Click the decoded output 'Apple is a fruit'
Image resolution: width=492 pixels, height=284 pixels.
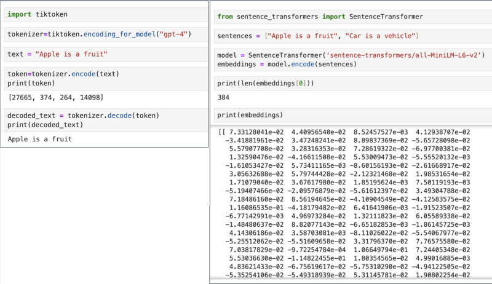click(40, 140)
